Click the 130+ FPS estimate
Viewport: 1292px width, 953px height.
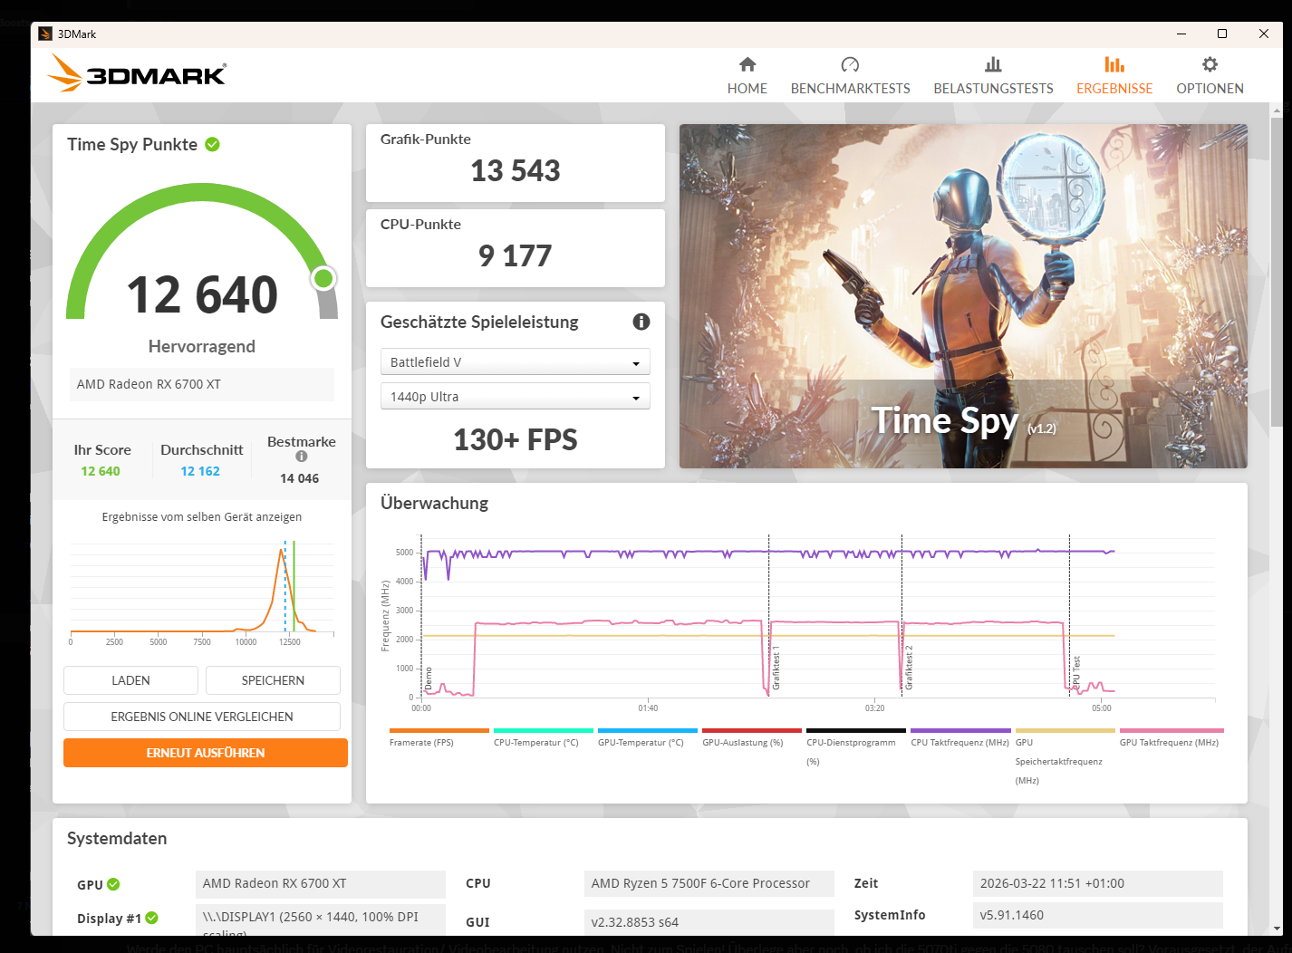point(516,439)
